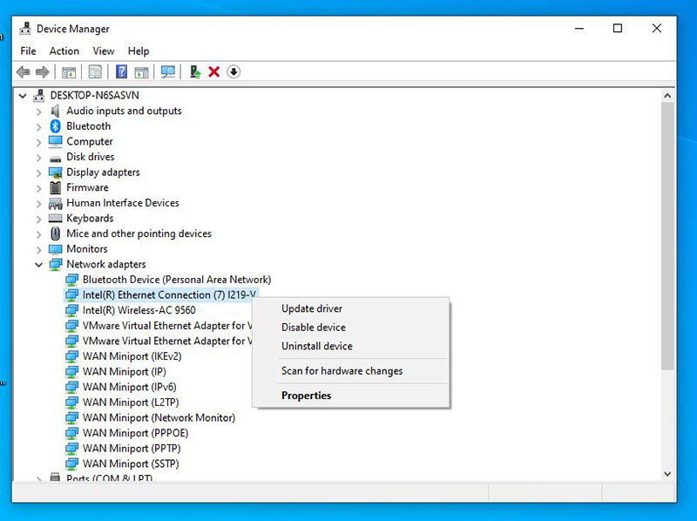Click the Back arrow toolbar icon
Screen dimensions: 697x521
point(24,71)
